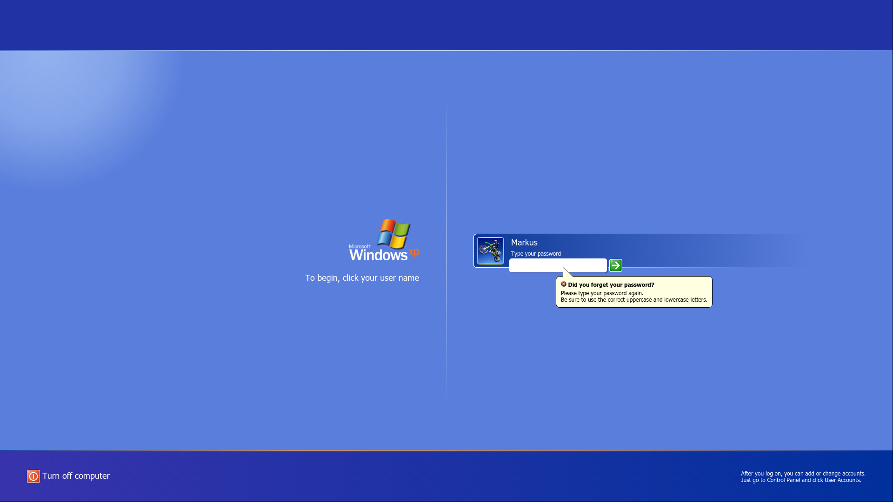This screenshot has height=502, width=893.
Task: Click the white 'Windows' wordmark
Action: point(378,255)
